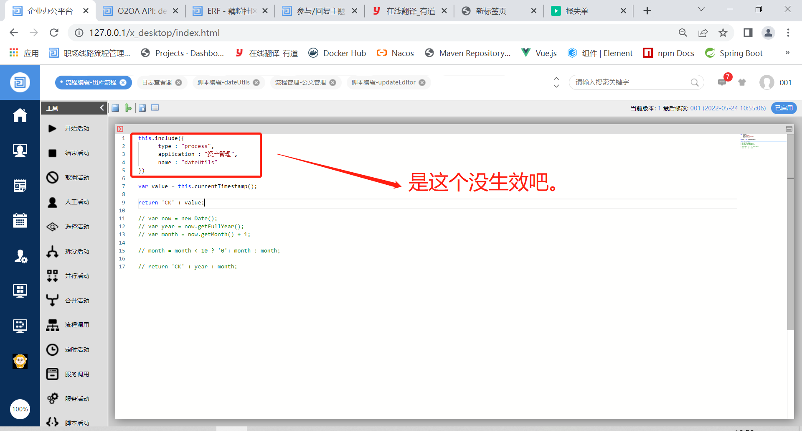Viewport: 802px width, 431px height.
Task: Click the code line "return 'CK' + value;"
Action: pos(171,203)
